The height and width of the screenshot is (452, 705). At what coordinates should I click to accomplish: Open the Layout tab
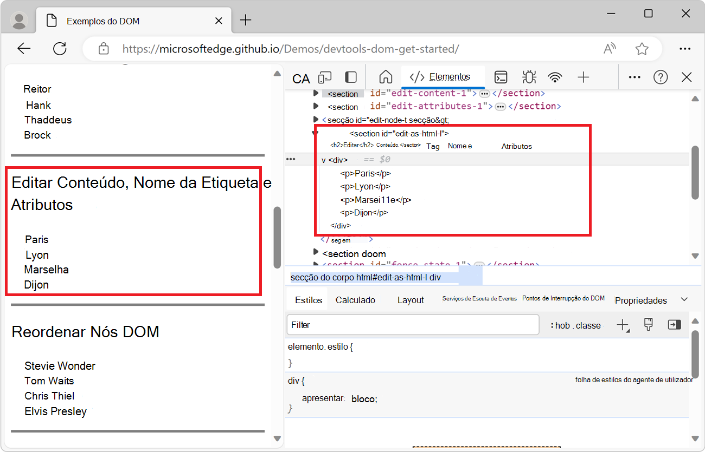pyautogui.click(x=411, y=299)
